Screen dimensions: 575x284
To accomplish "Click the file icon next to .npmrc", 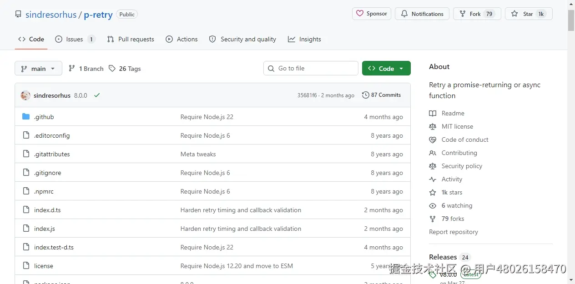I will [26, 191].
